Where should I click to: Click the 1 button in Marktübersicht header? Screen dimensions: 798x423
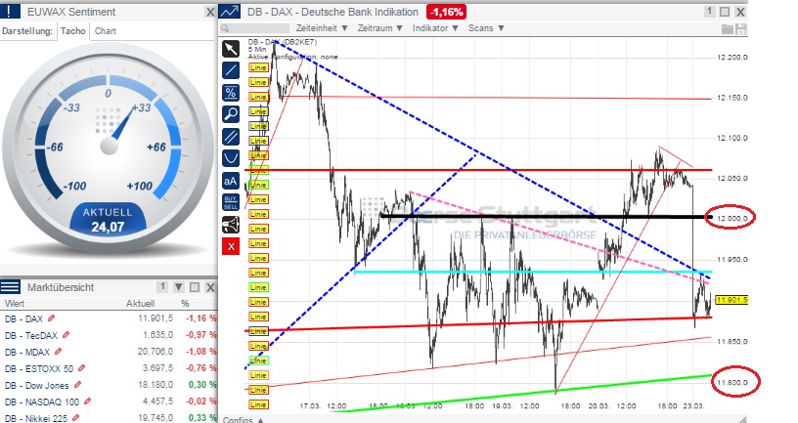pos(162,287)
